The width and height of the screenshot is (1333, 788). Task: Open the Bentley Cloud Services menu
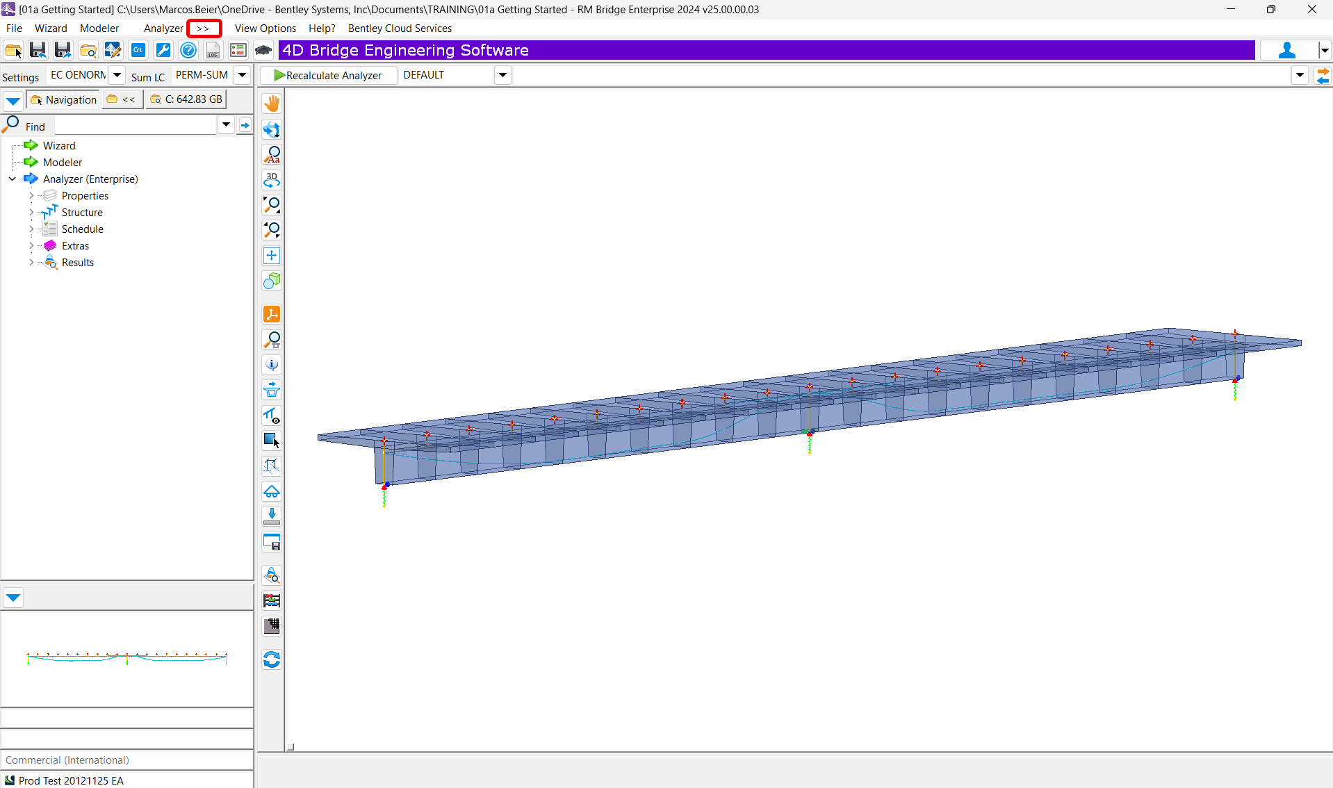tap(400, 28)
